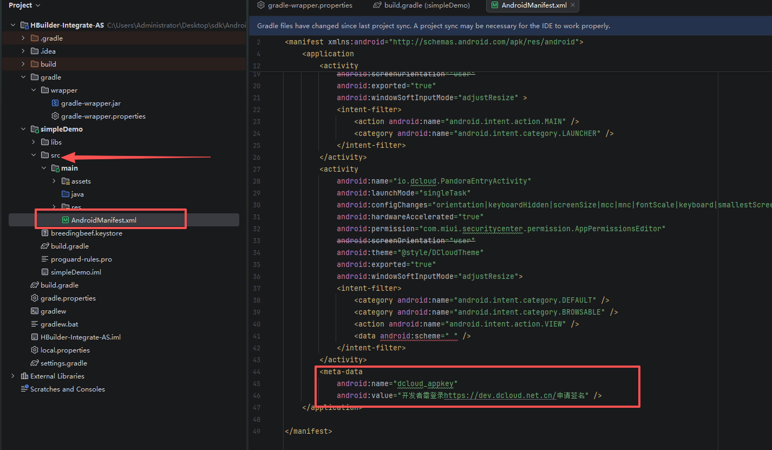Click the Scratches and Consoles icon
This screenshot has height=450, width=772.
pyautogui.click(x=24, y=389)
